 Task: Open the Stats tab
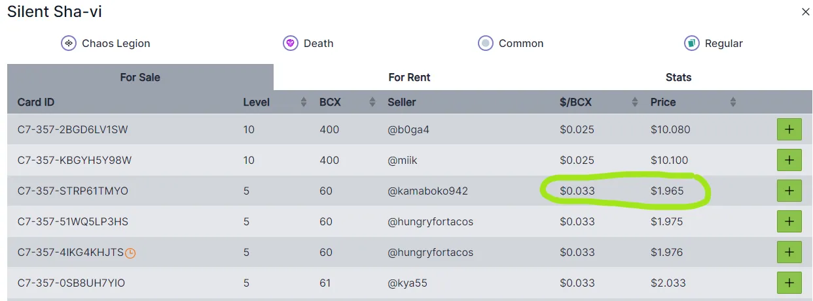[x=678, y=77]
